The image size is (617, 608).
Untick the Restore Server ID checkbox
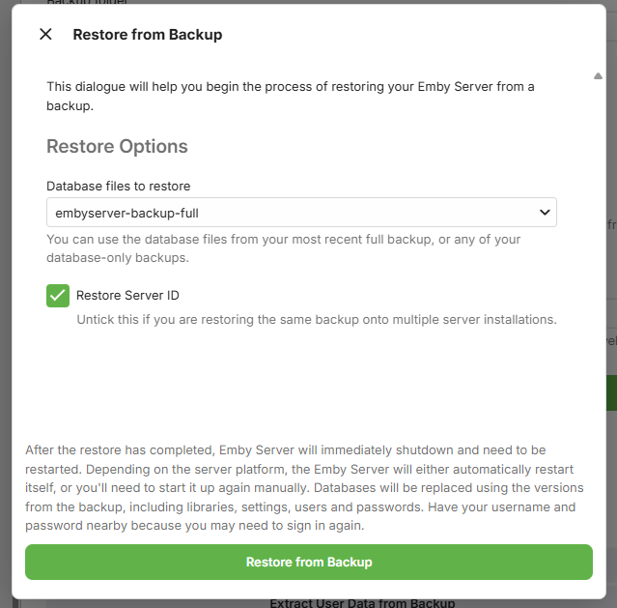pos(58,296)
